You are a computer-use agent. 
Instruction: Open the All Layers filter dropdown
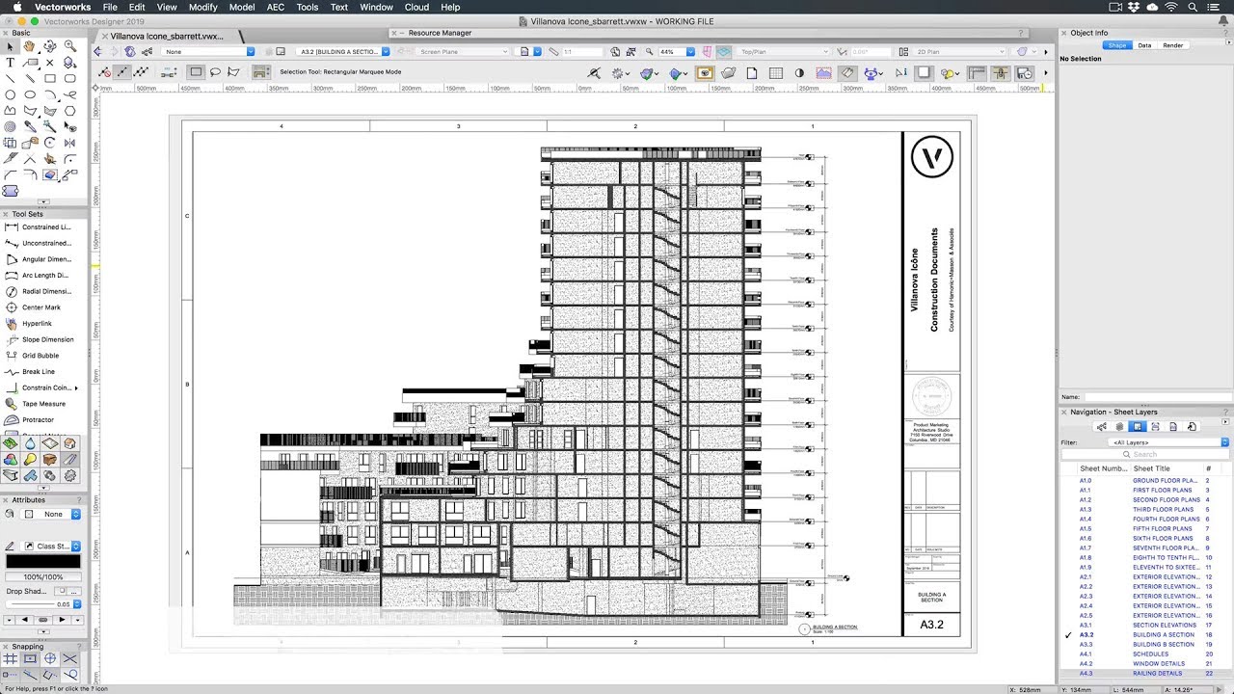coord(1168,442)
